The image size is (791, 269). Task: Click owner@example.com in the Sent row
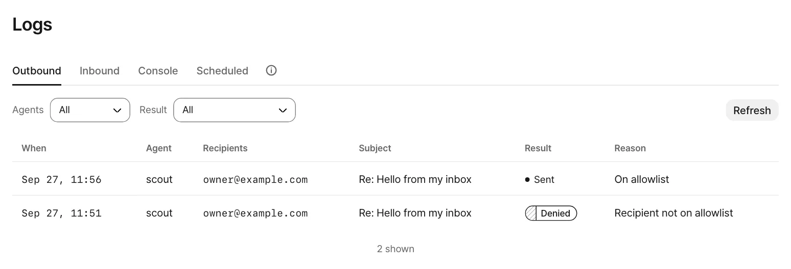tap(255, 179)
